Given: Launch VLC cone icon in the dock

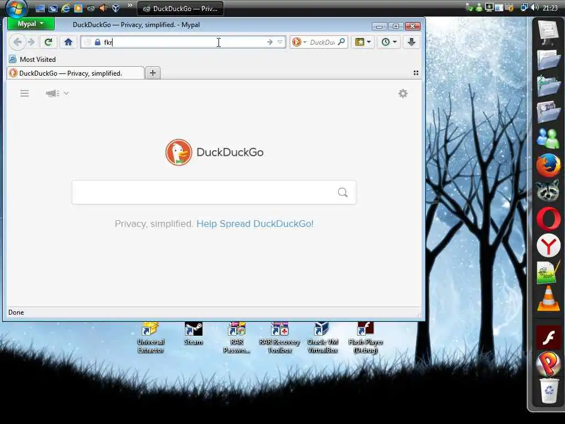Looking at the screenshot, I should 548,299.
